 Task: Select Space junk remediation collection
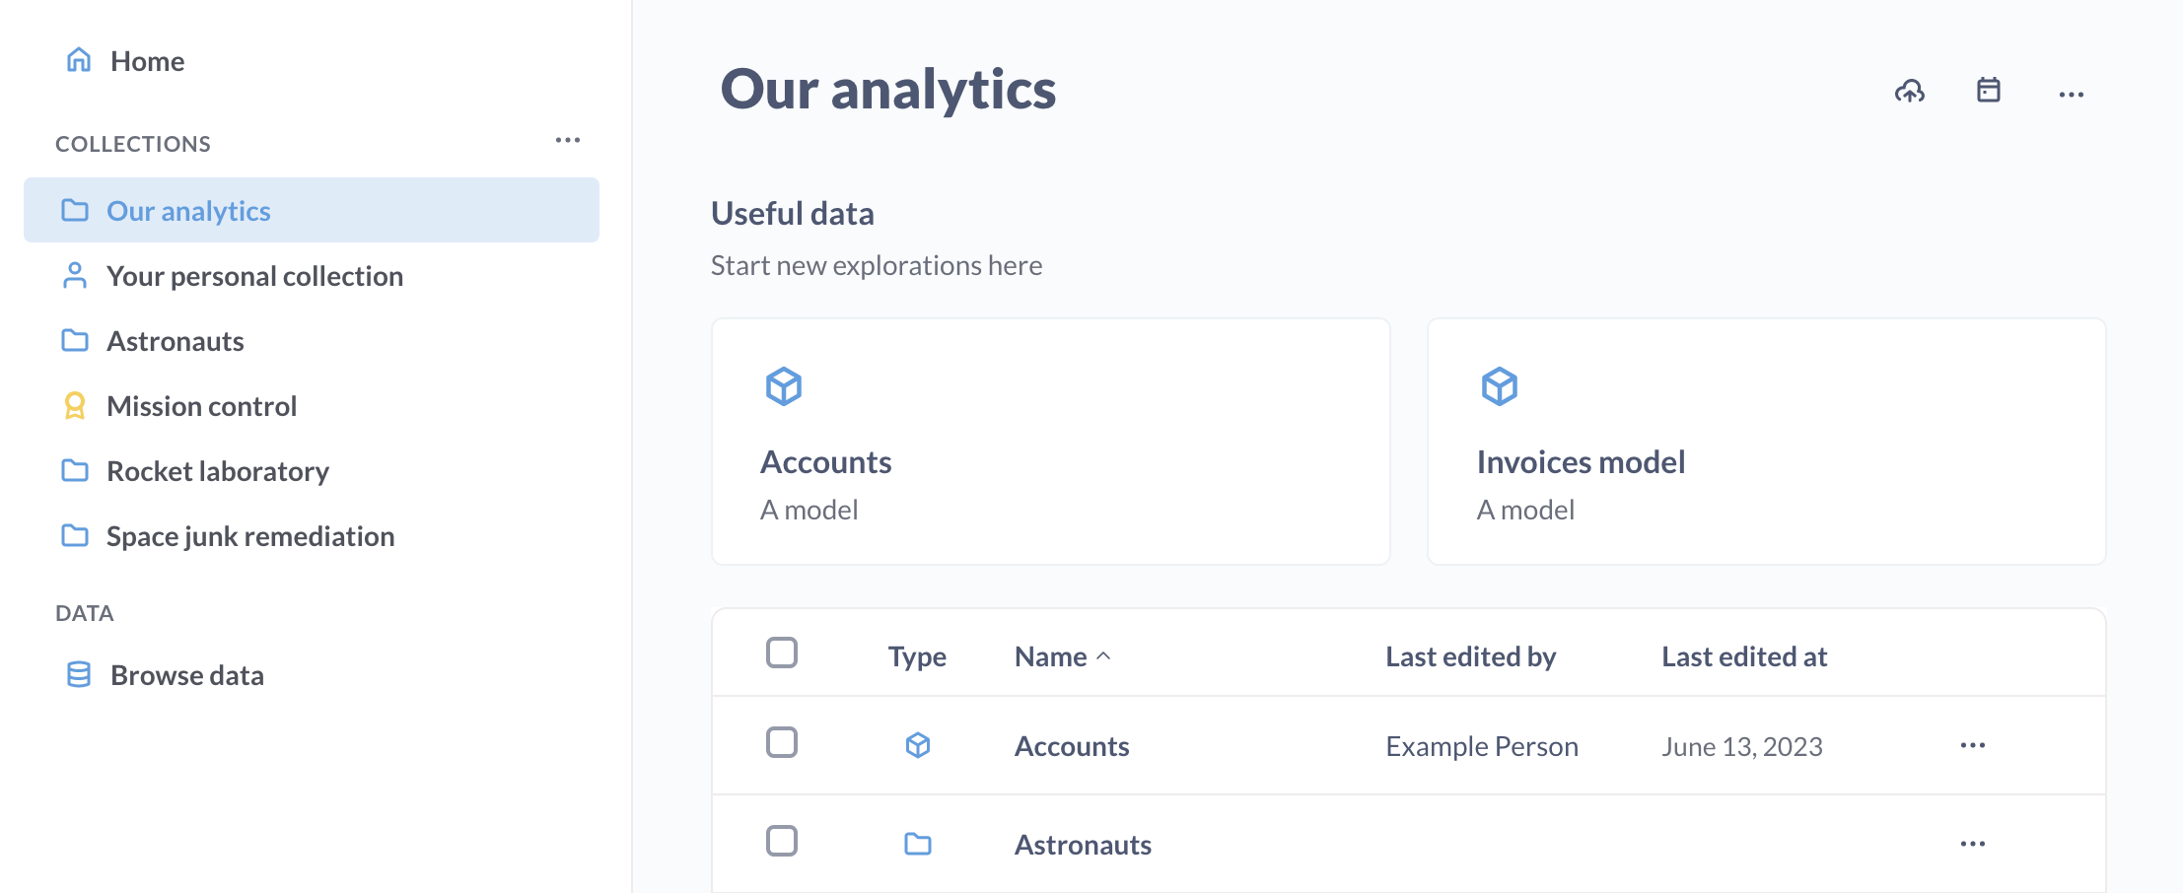coord(250,536)
